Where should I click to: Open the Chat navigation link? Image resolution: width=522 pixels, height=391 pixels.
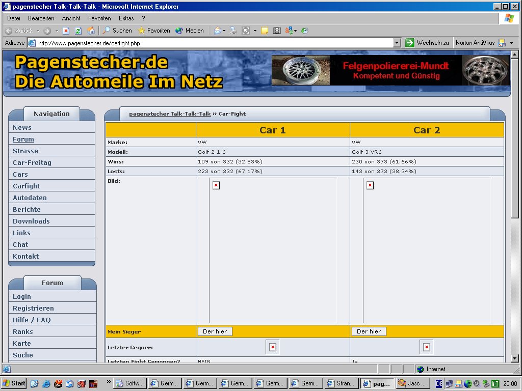coord(20,244)
